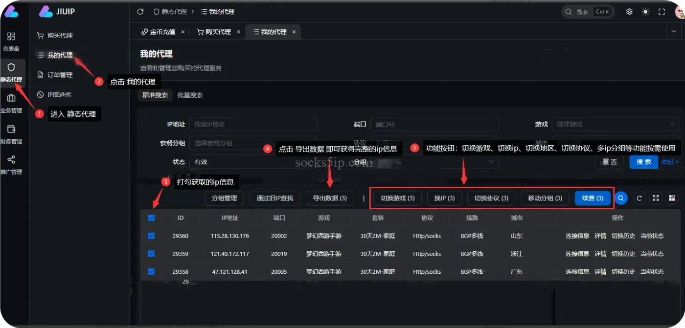Uncheck the row with ID 29359

[151, 254]
